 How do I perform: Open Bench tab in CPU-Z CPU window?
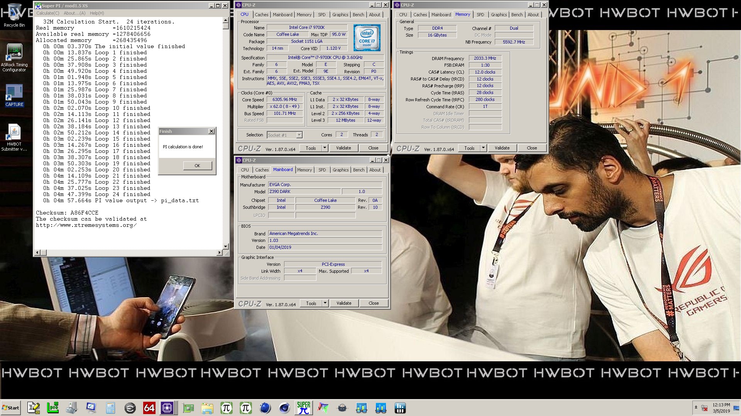[358, 15]
